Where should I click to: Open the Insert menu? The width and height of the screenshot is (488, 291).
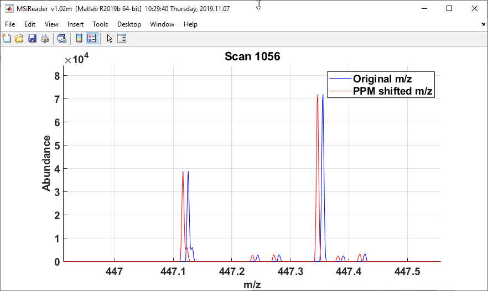(x=75, y=24)
